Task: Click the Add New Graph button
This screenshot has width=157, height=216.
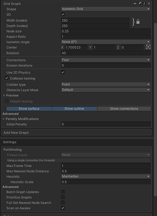Action: [77, 133]
